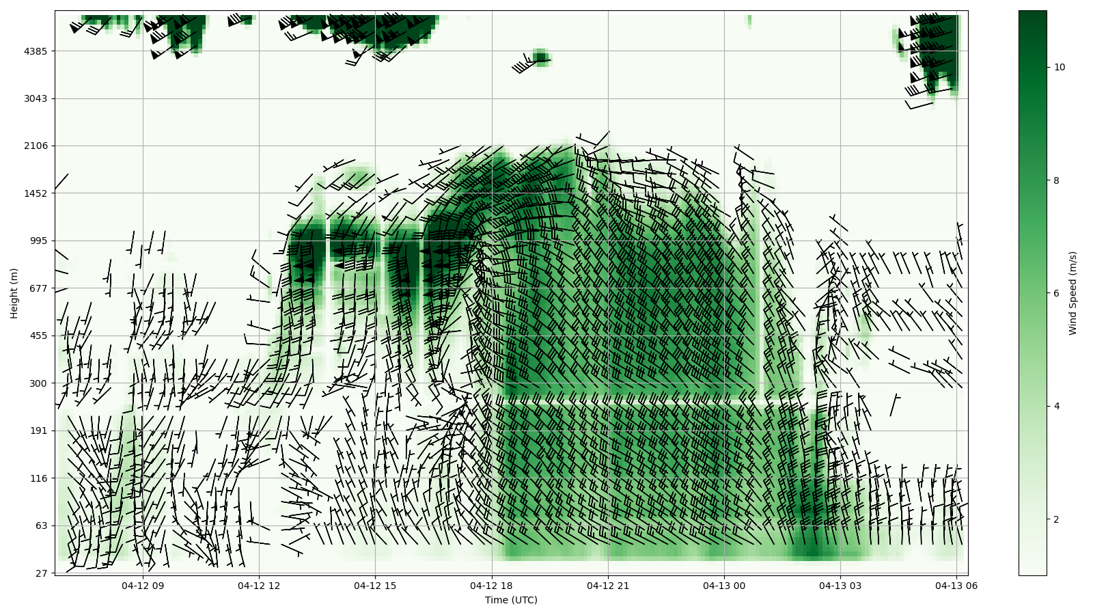Select the colorbar tick label 6
Screen dimensions: 1093x615
click(x=1057, y=293)
